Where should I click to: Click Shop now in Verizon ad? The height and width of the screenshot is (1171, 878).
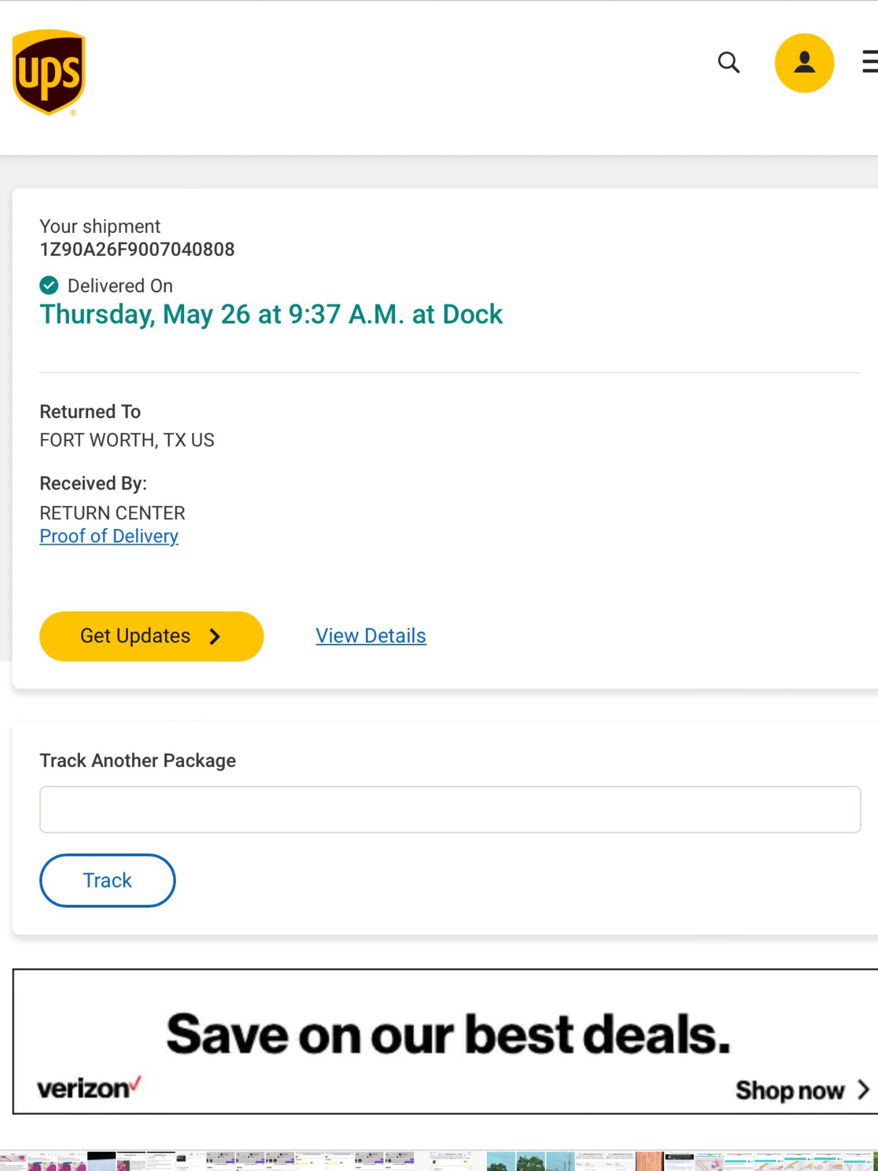(x=801, y=1090)
